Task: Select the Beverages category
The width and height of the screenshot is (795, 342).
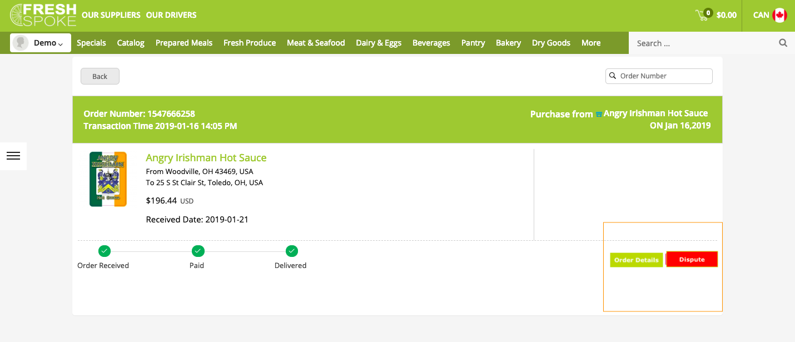Action: click(x=431, y=43)
